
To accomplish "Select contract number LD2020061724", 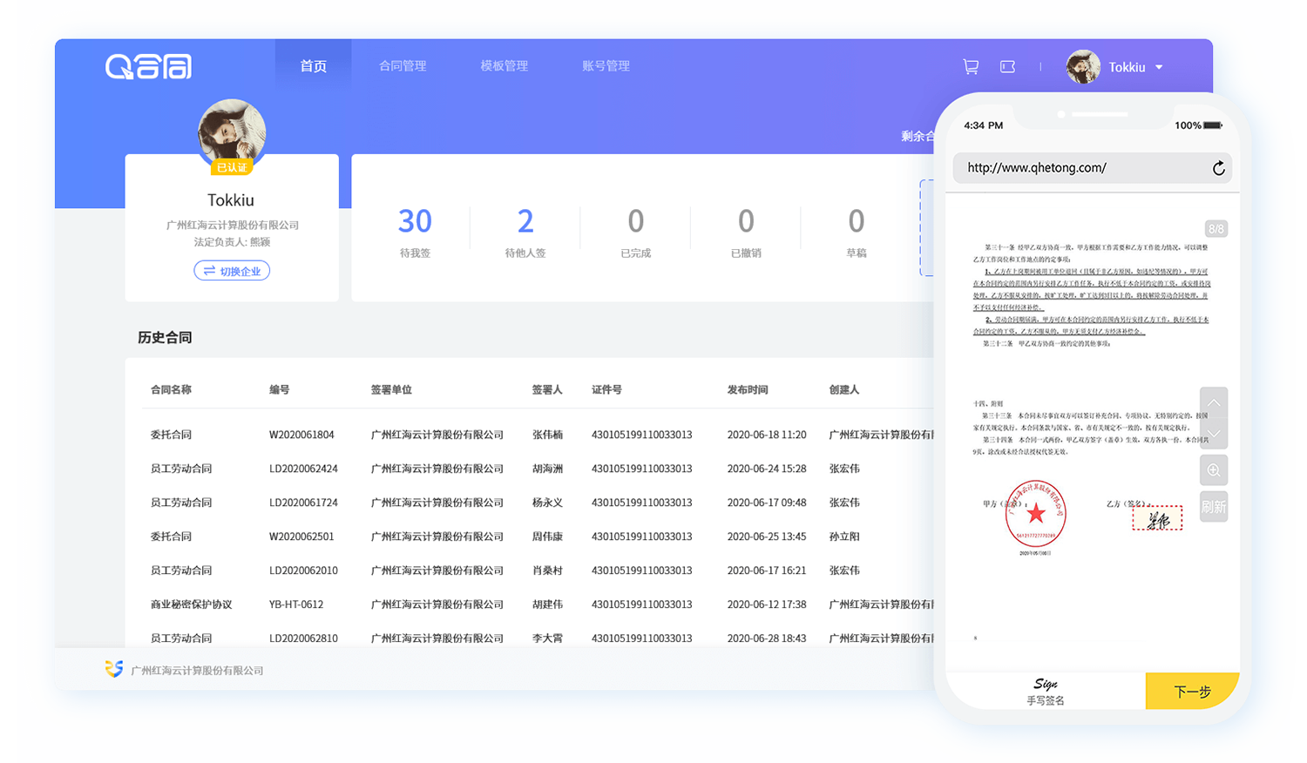I will pos(303,503).
